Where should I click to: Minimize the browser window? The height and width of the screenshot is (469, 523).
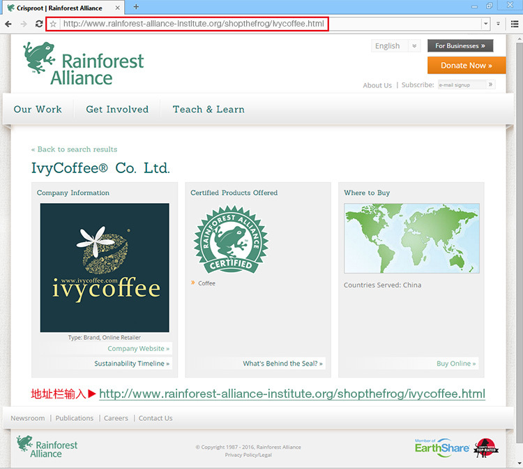pos(474,6)
